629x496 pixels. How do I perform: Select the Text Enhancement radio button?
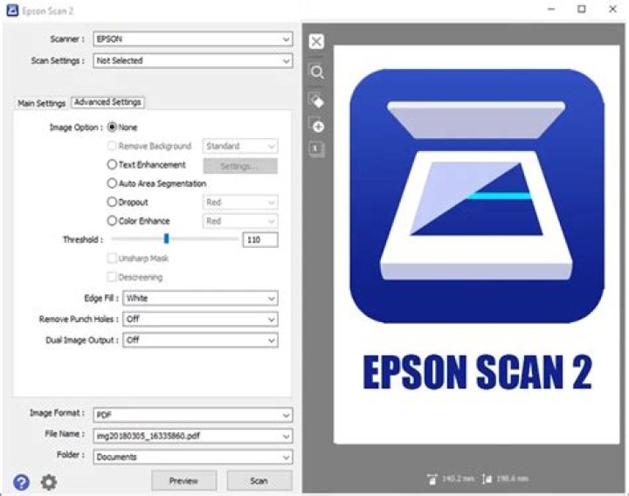pyautogui.click(x=112, y=164)
